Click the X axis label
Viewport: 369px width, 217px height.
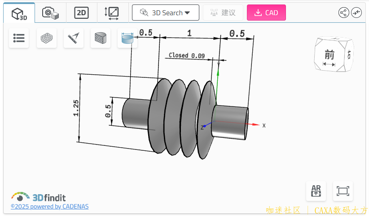[x=264, y=126]
